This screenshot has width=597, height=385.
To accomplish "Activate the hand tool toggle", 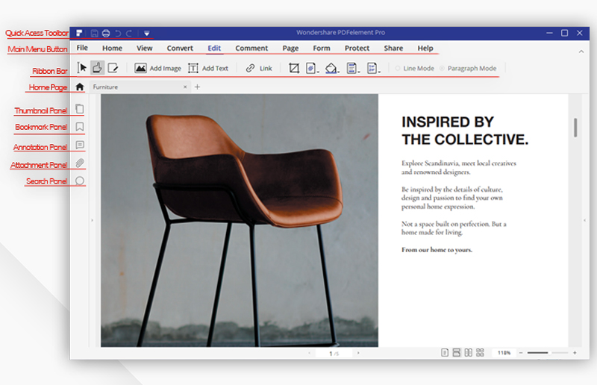I will (98, 68).
